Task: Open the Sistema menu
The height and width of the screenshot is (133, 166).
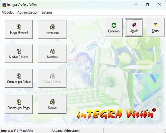Action: pyautogui.click(x=47, y=12)
